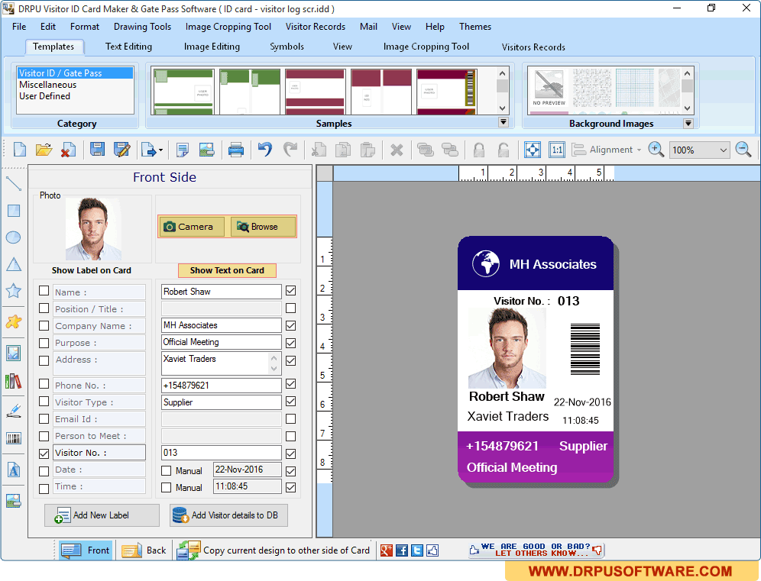This screenshot has width=761, height=581.
Task: Click the Open folder icon
Action: pyautogui.click(x=44, y=150)
